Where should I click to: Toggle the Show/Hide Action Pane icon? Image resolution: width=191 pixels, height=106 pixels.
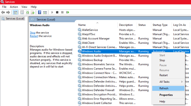45,12
